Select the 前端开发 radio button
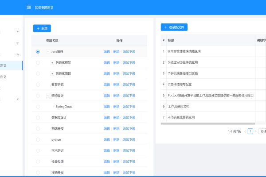The width and height of the screenshot is (266, 177). 38,129
